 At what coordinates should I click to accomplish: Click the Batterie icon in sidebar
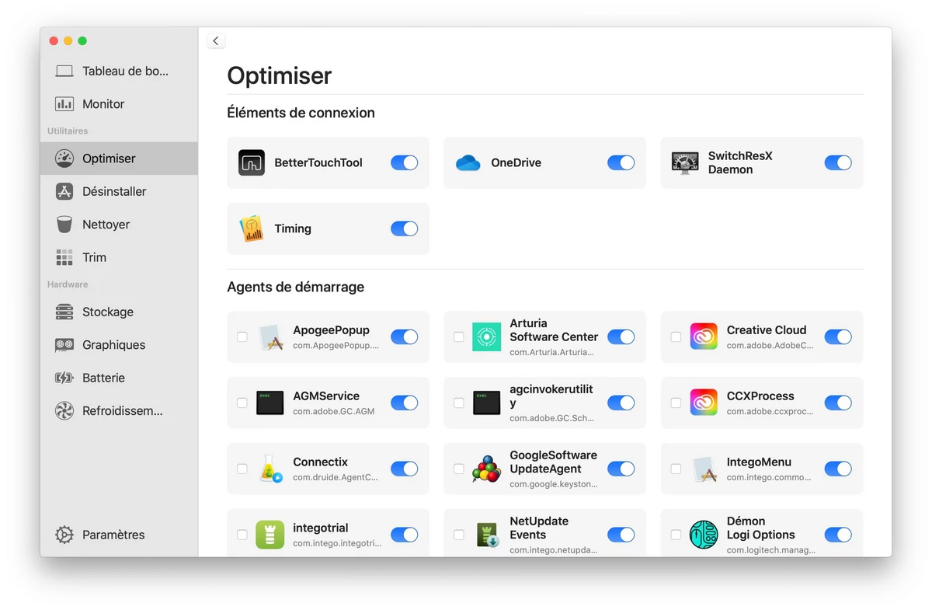point(64,378)
